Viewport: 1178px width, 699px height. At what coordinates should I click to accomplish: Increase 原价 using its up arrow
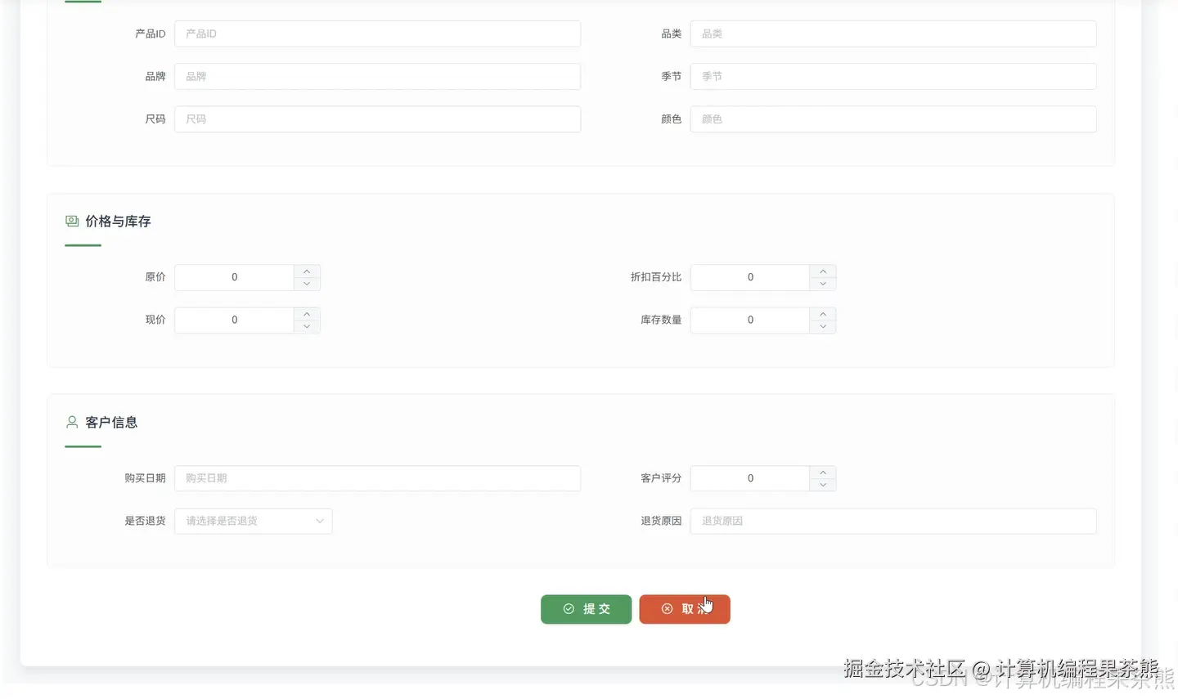click(x=307, y=271)
